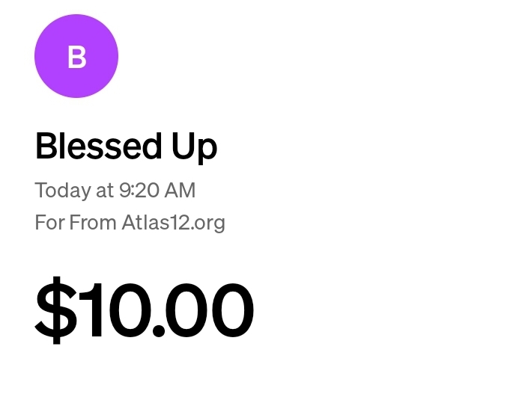
Task: Open the Atlas12.org text in the note
Action: click(x=173, y=223)
